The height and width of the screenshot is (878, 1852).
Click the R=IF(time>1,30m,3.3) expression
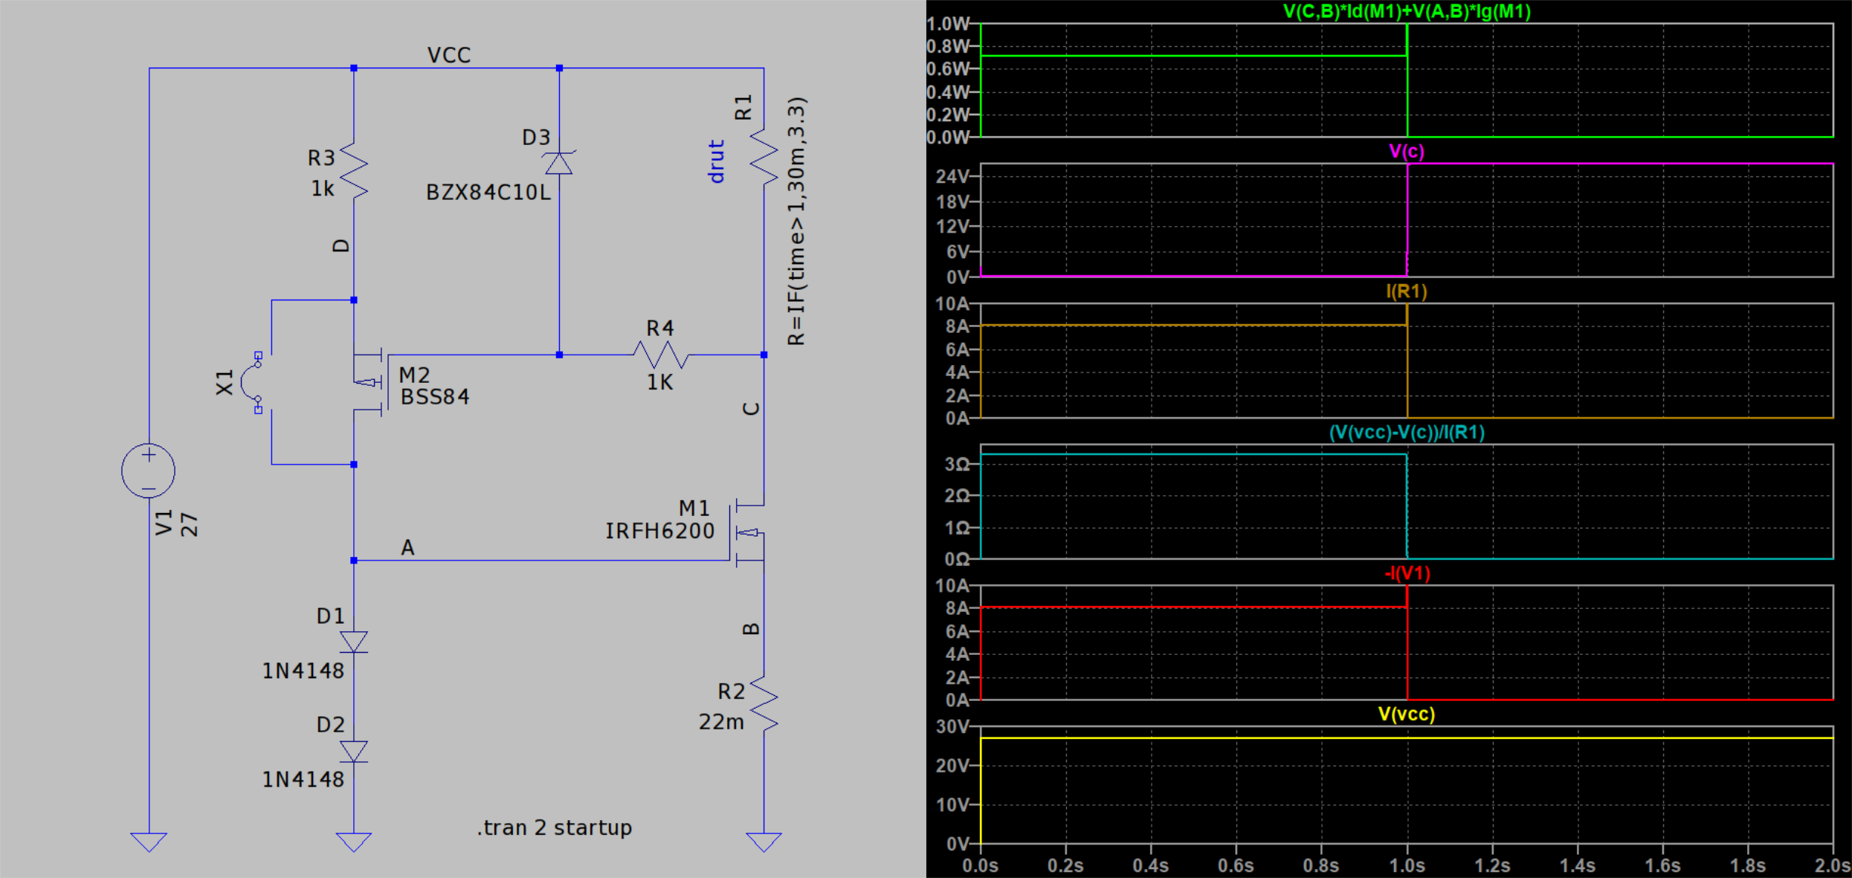pos(796,221)
